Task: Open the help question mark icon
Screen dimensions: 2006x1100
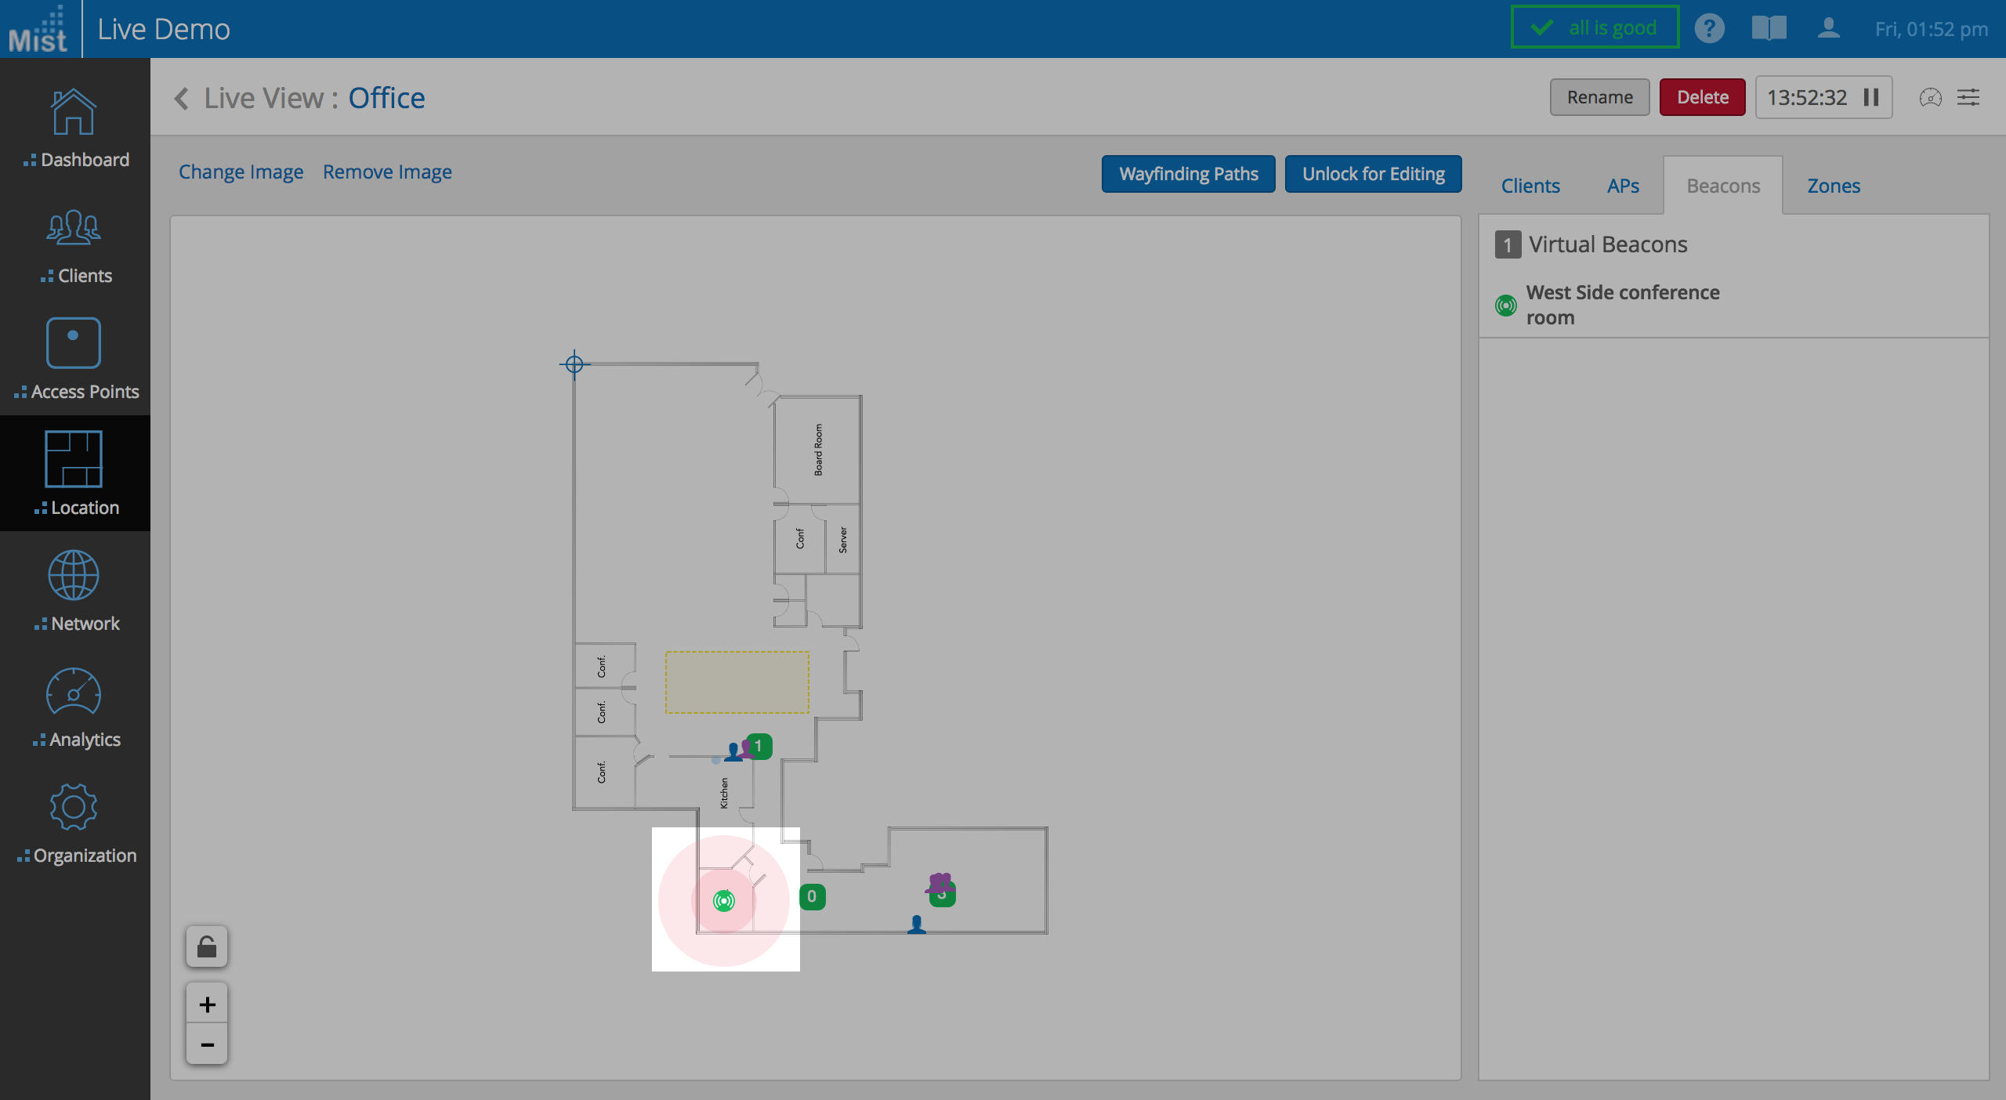Action: click(x=1711, y=28)
